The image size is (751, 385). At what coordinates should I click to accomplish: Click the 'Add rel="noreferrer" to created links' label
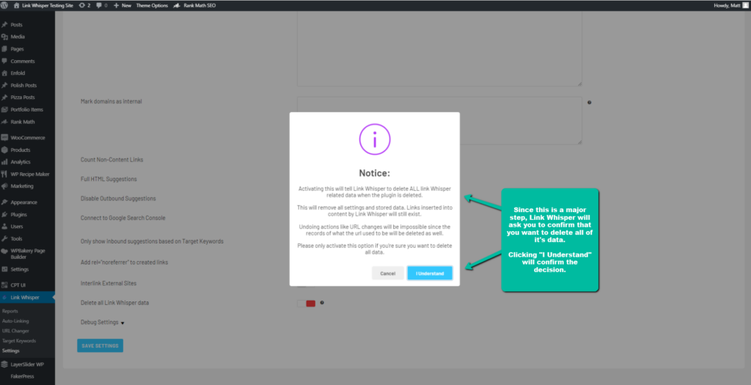pyautogui.click(x=124, y=263)
